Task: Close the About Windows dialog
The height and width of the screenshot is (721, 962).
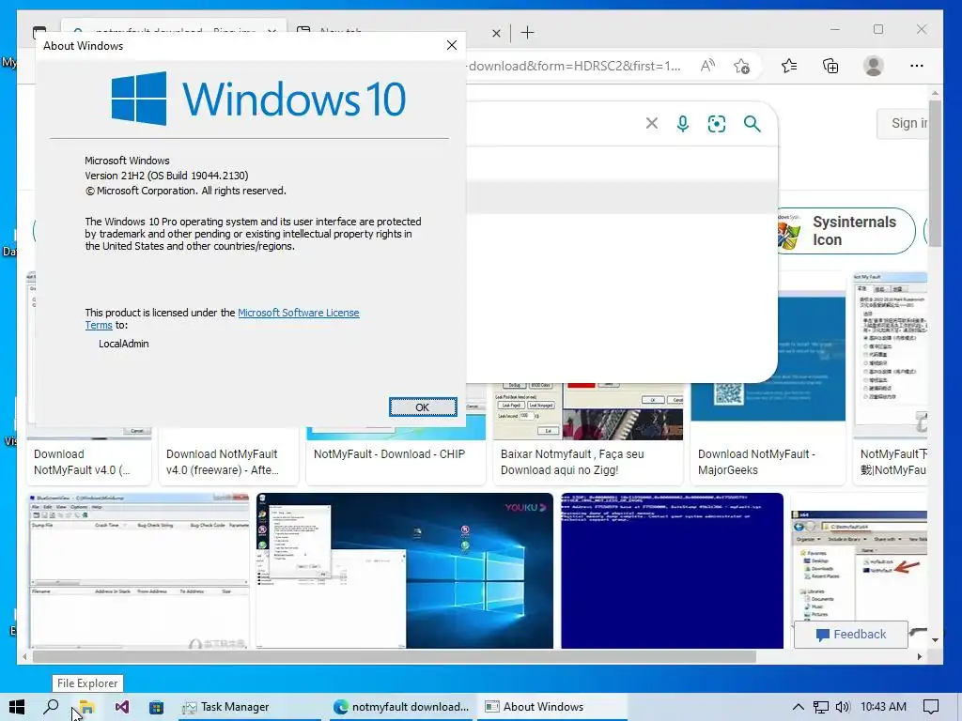Action: point(452,45)
